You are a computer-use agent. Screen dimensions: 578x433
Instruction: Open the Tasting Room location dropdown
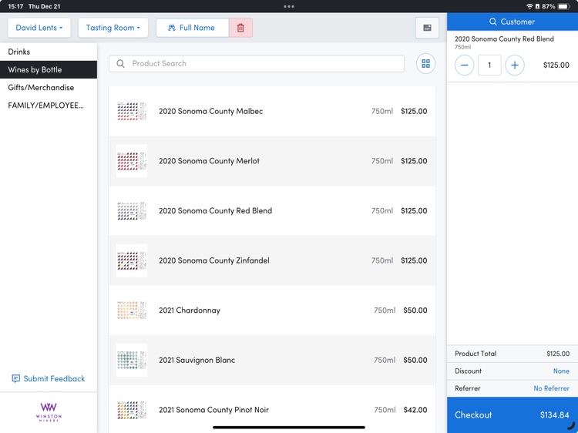113,28
